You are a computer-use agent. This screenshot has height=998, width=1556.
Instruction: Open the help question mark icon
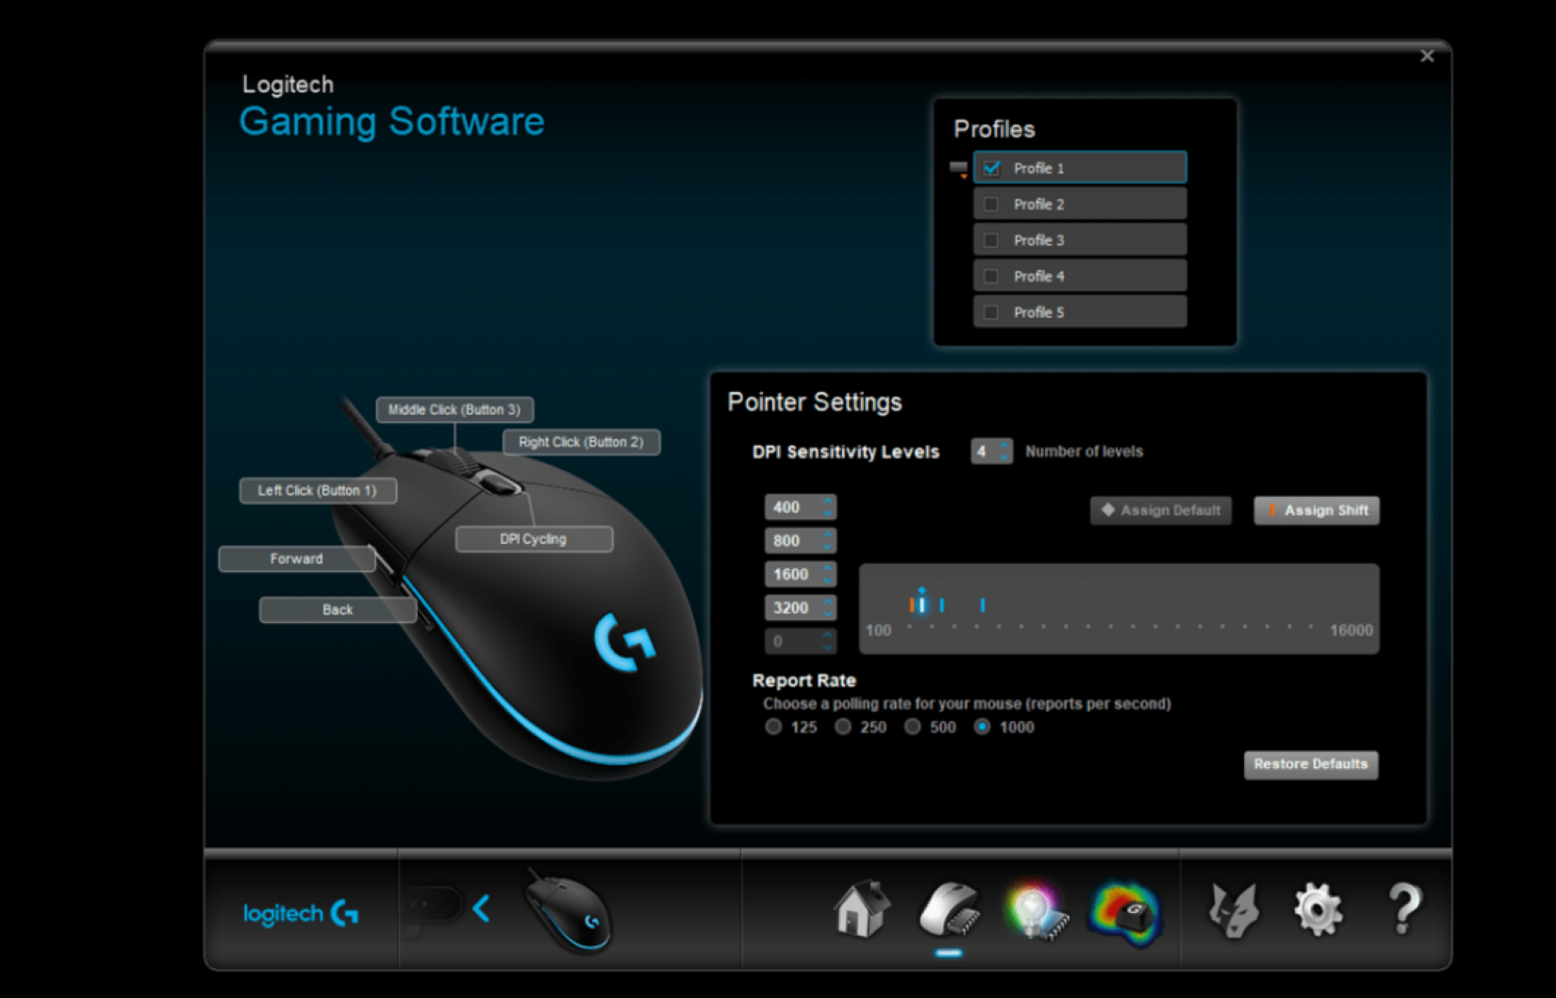[1404, 909]
